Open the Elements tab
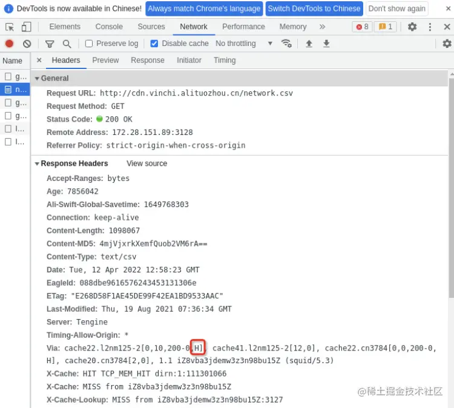This screenshot has height=408, width=454. [x=65, y=27]
